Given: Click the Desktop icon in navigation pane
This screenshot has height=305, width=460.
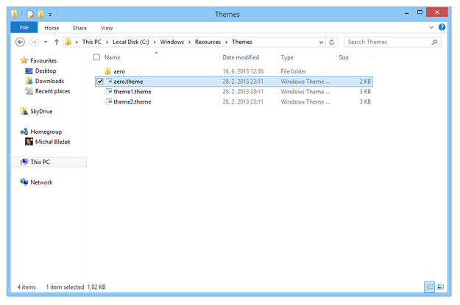Looking at the screenshot, I should [x=29, y=71].
